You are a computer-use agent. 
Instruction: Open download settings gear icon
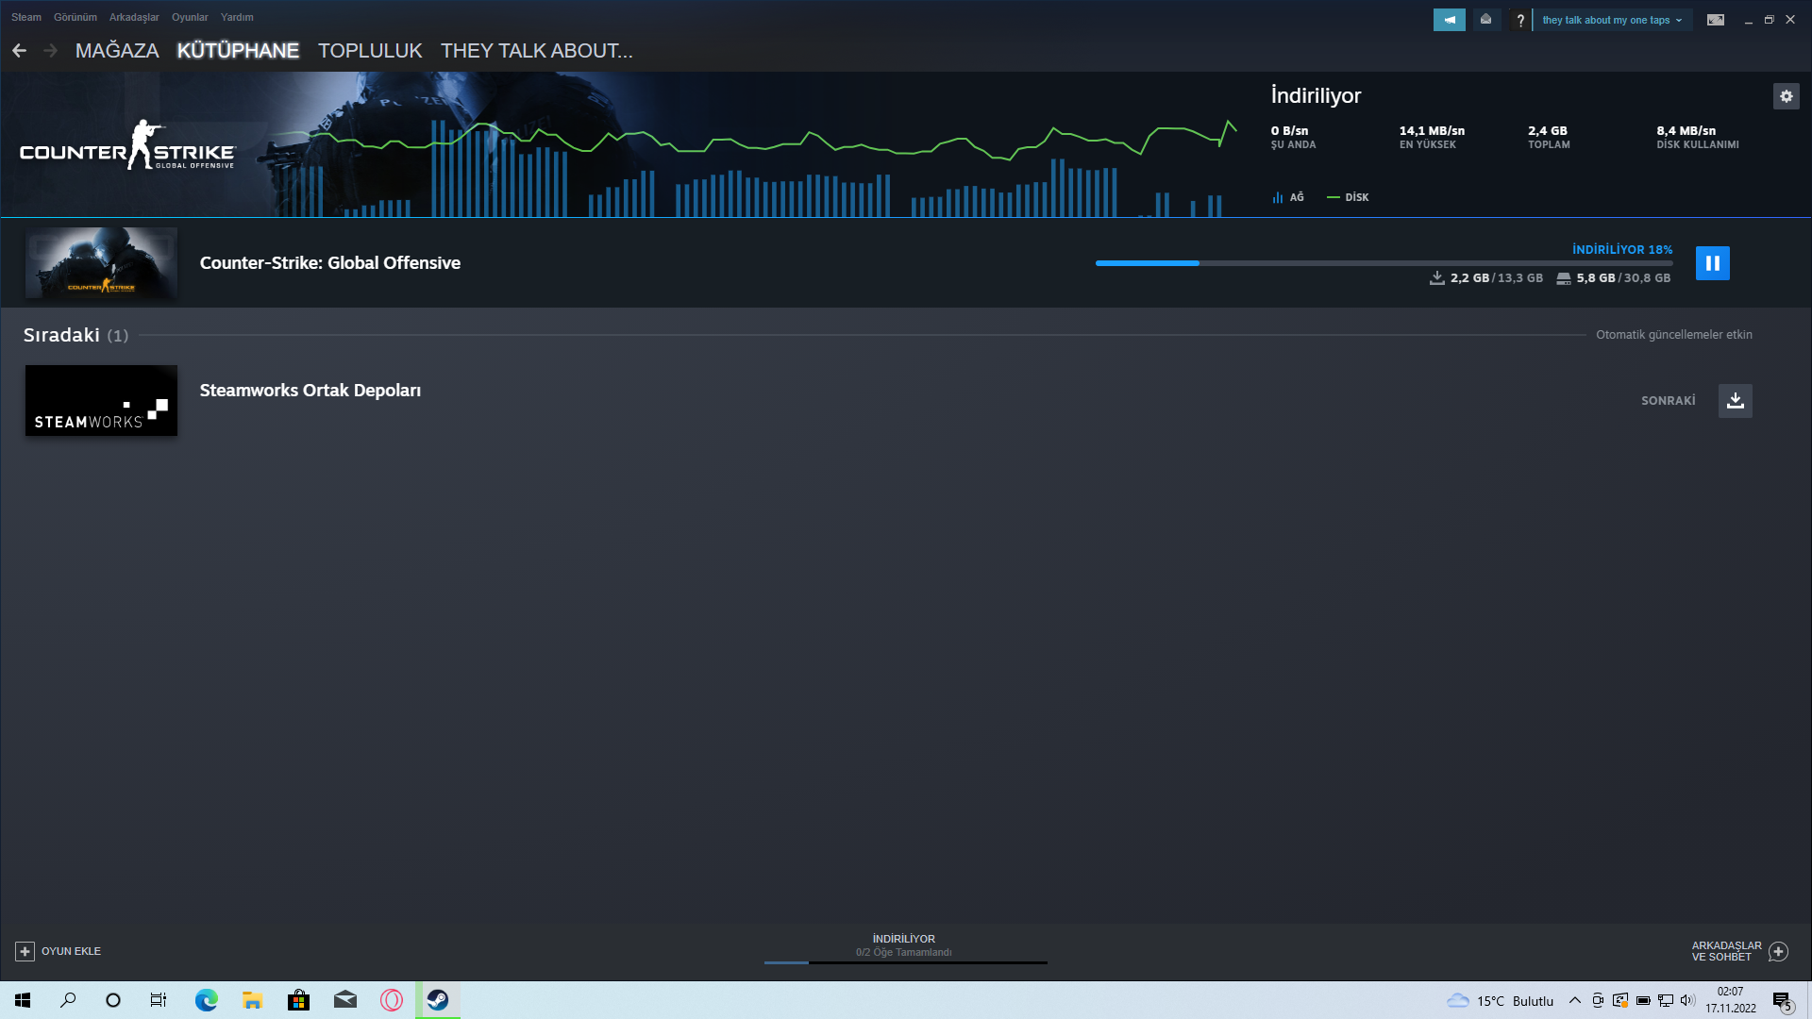(1786, 96)
